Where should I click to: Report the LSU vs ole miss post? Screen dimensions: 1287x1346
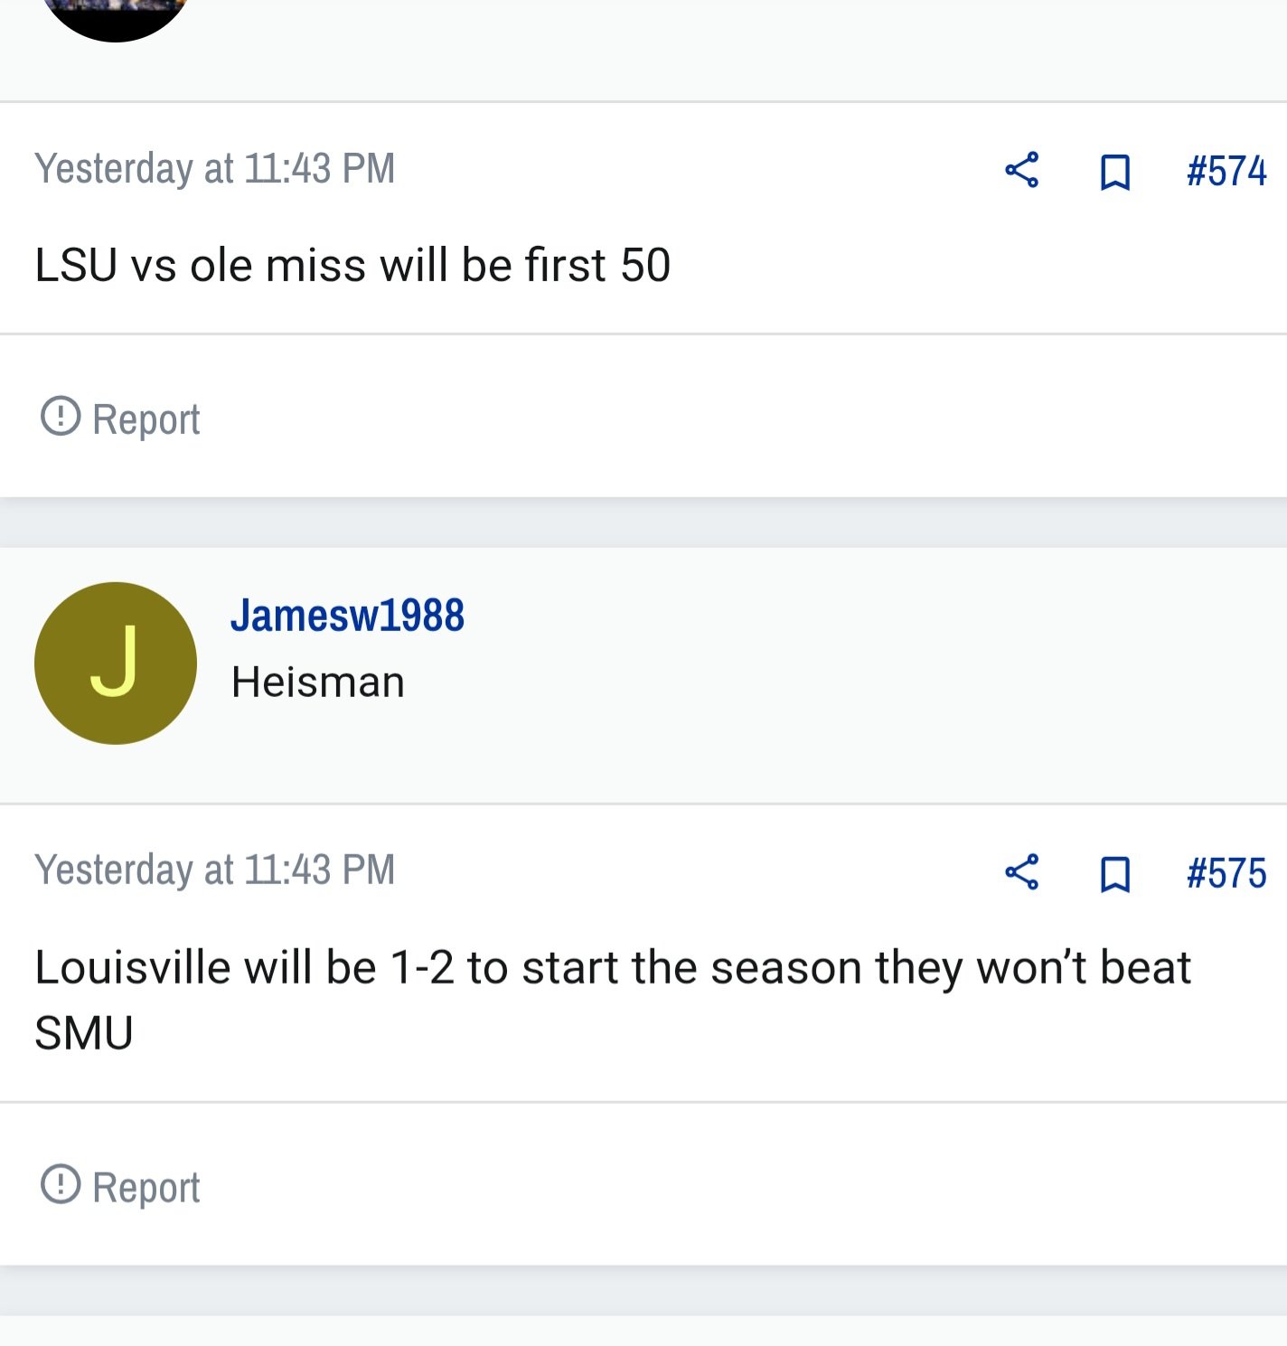click(120, 419)
